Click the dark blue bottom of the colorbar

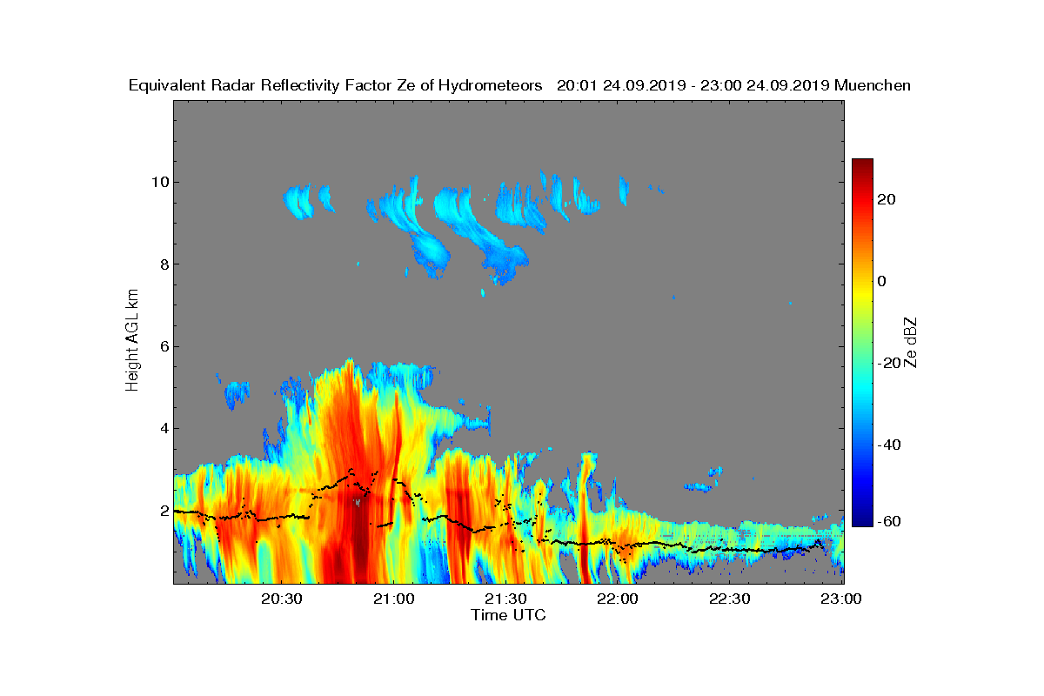[862, 520]
